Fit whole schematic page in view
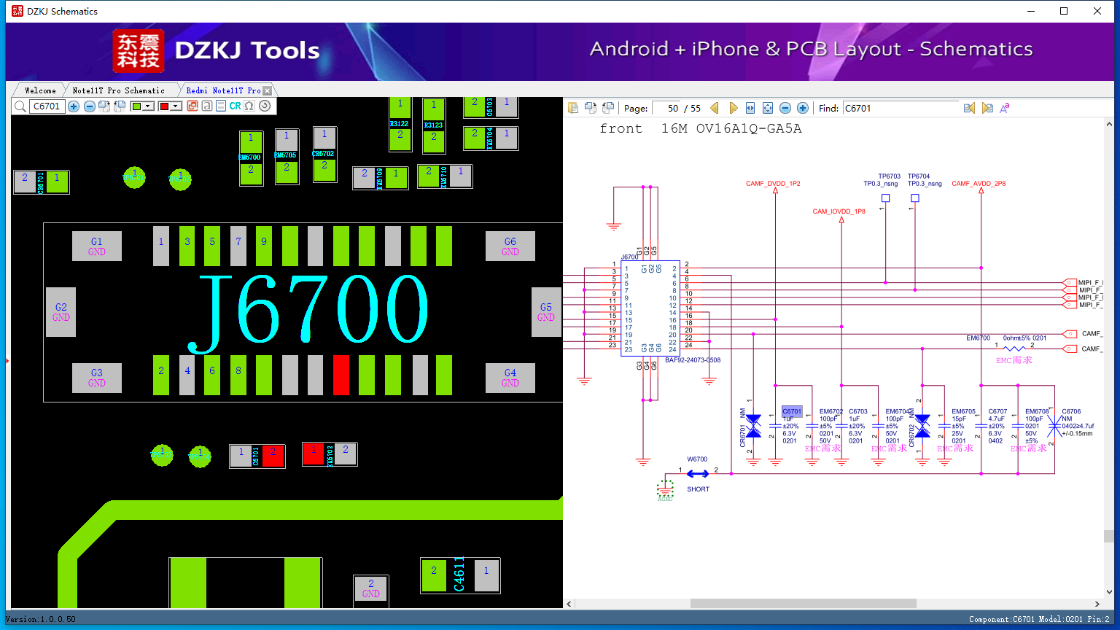This screenshot has width=1120, height=630. (x=768, y=108)
